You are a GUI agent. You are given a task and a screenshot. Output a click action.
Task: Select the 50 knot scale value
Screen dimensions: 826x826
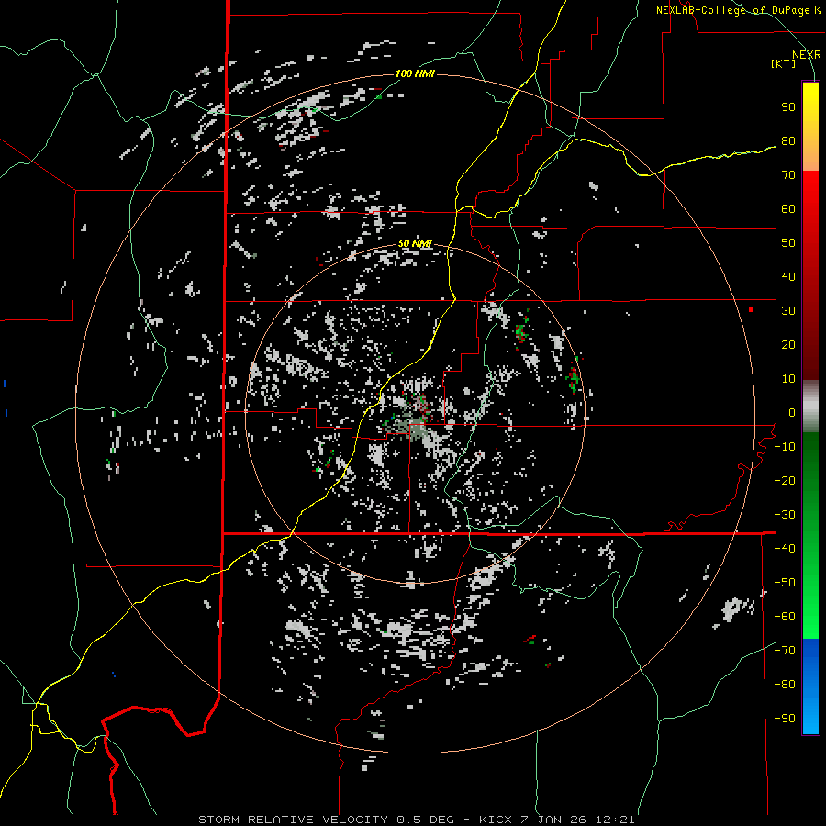pos(788,243)
